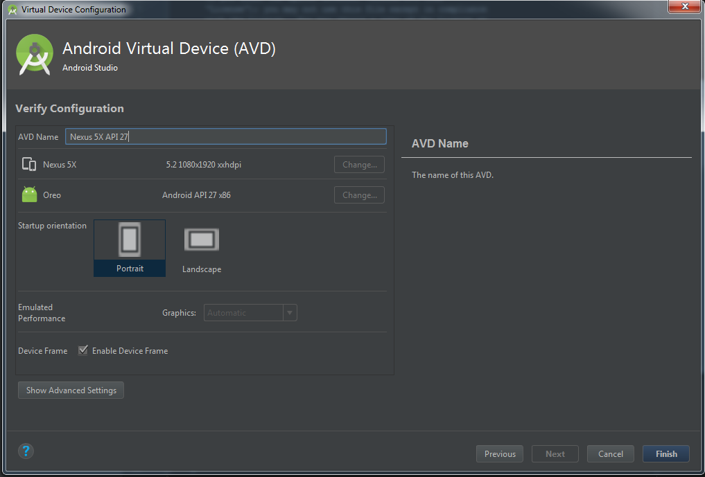Click Change for the Oreo system image
The width and height of the screenshot is (705, 477).
coord(359,195)
